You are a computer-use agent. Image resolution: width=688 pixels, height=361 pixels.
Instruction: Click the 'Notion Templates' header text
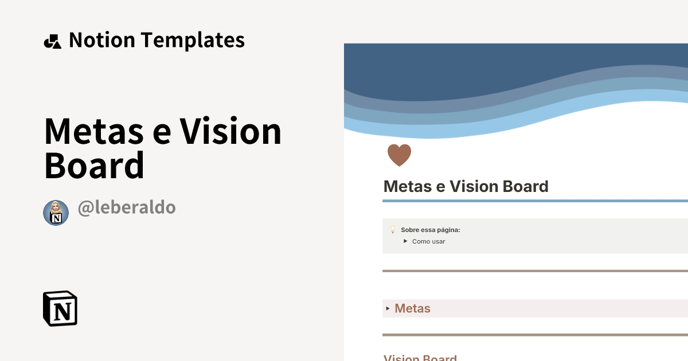[x=157, y=40]
